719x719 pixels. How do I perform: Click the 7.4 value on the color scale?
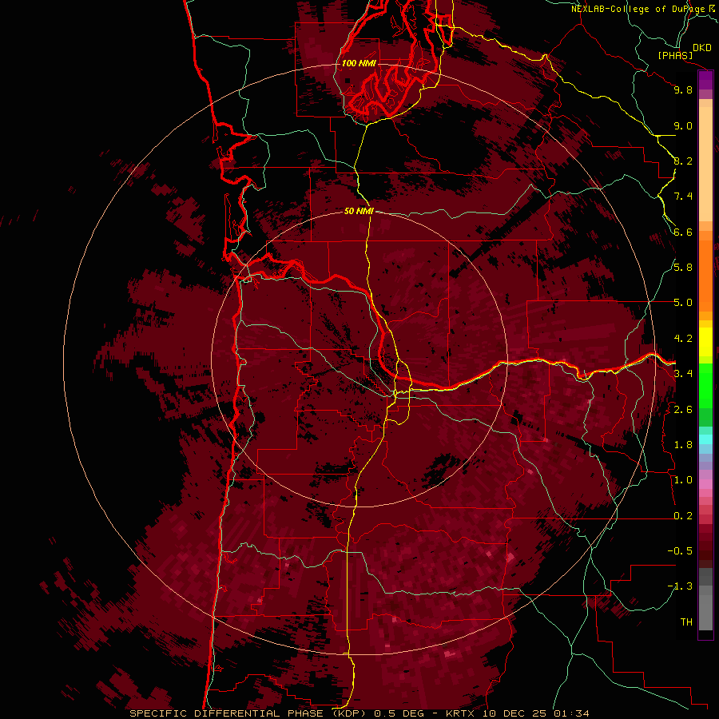coord(683,197)
